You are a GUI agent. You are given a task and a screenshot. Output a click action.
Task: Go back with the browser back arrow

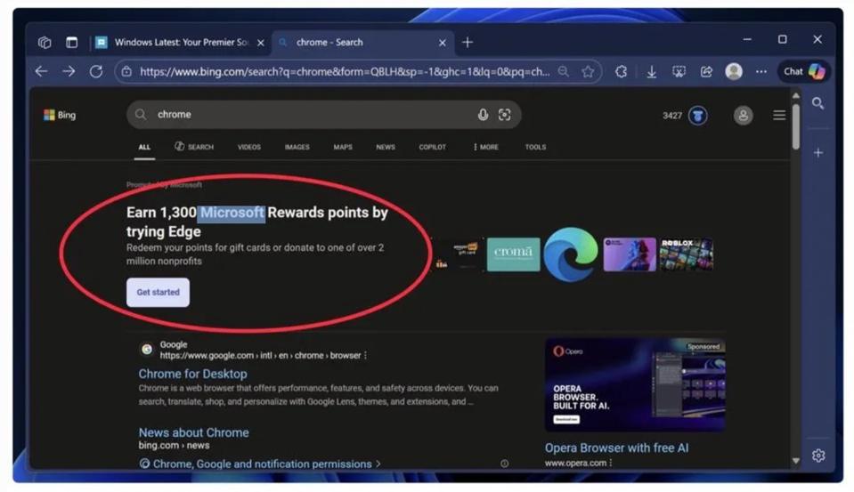(x=41, y=71)
